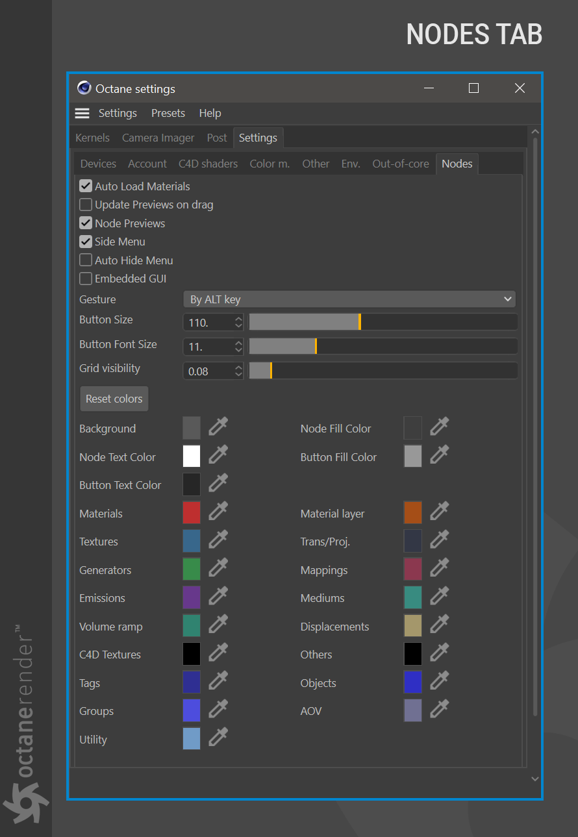Click the Materials color eyedropper
This screenshot has height=837, width=578.
(218, 511)
